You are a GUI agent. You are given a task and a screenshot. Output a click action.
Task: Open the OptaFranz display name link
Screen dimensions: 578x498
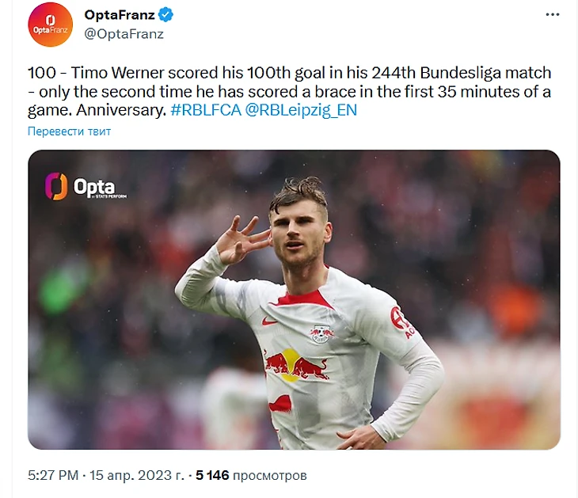pyautogui.click(x=120, y=14)
